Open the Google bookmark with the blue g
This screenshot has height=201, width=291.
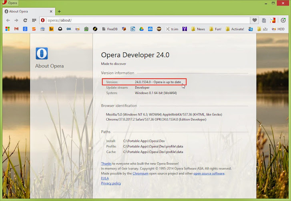(25, 29)
